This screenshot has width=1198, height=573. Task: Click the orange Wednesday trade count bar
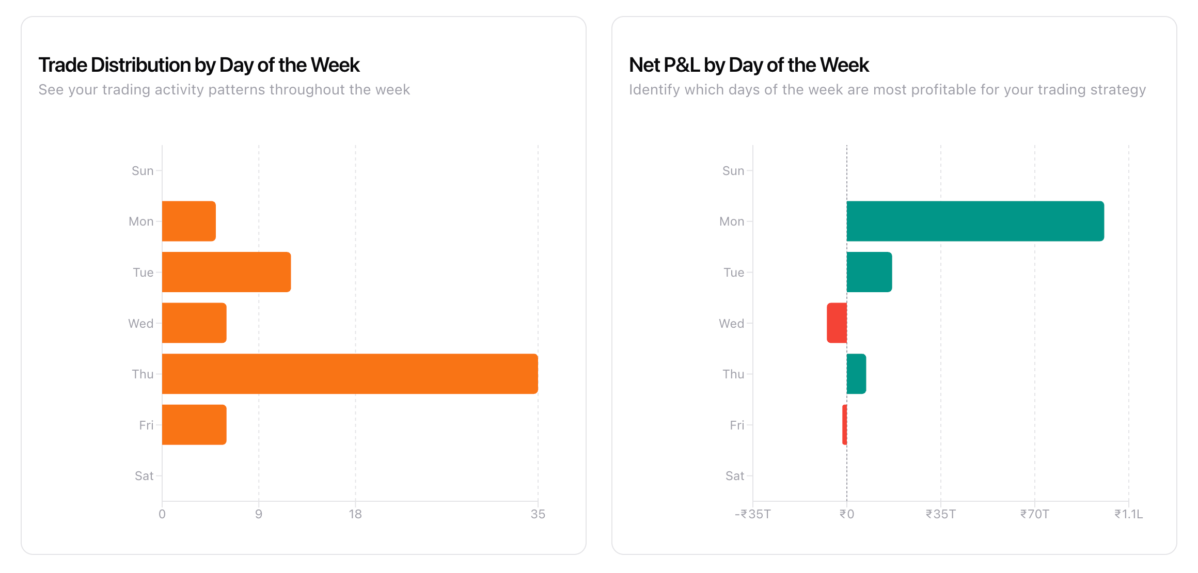click(194, 323)
